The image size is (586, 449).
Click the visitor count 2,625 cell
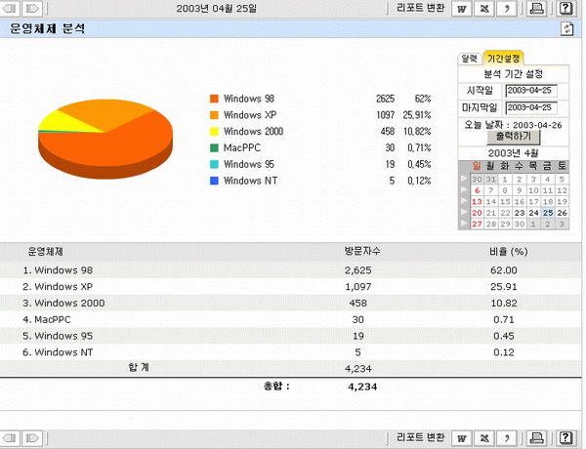(358, 270)
